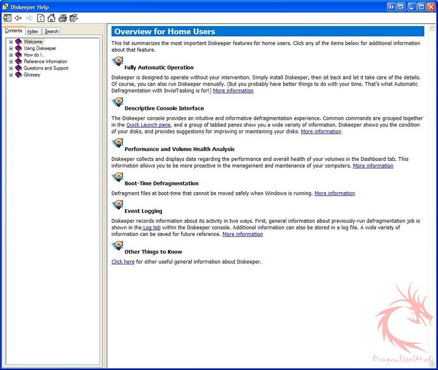
Task: Open the Click here link under Other Things
Action: (123, 262)
